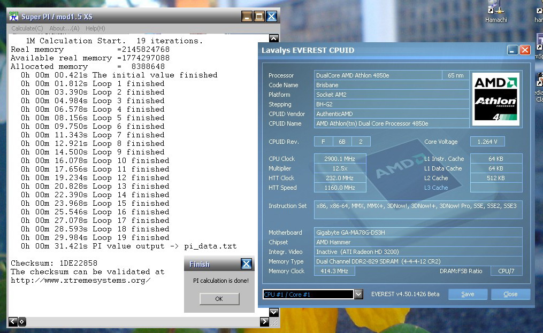Click the CPUID Rev. value '6B'
The height and width of the screenshot is (333, 543).
342,142
